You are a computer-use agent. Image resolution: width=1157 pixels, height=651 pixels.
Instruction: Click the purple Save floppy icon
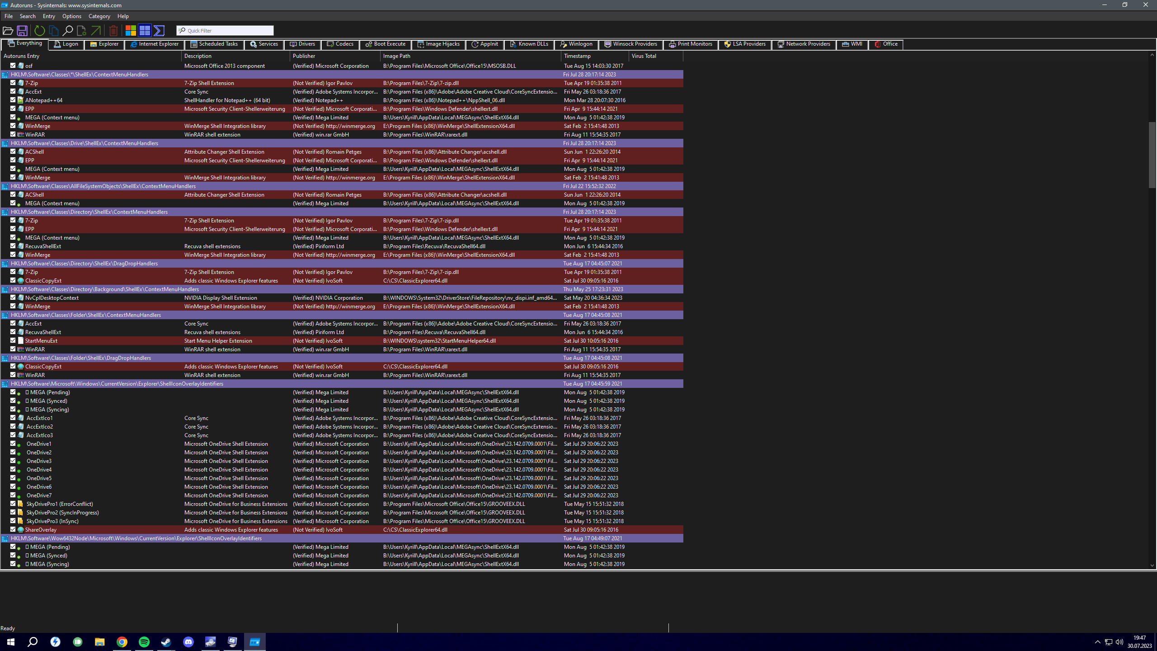click(x=22, y=31)
